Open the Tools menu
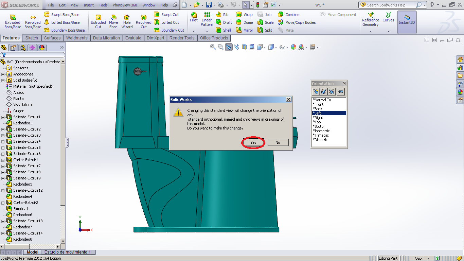The image size is (464, 261). click(x=103, y=5)
